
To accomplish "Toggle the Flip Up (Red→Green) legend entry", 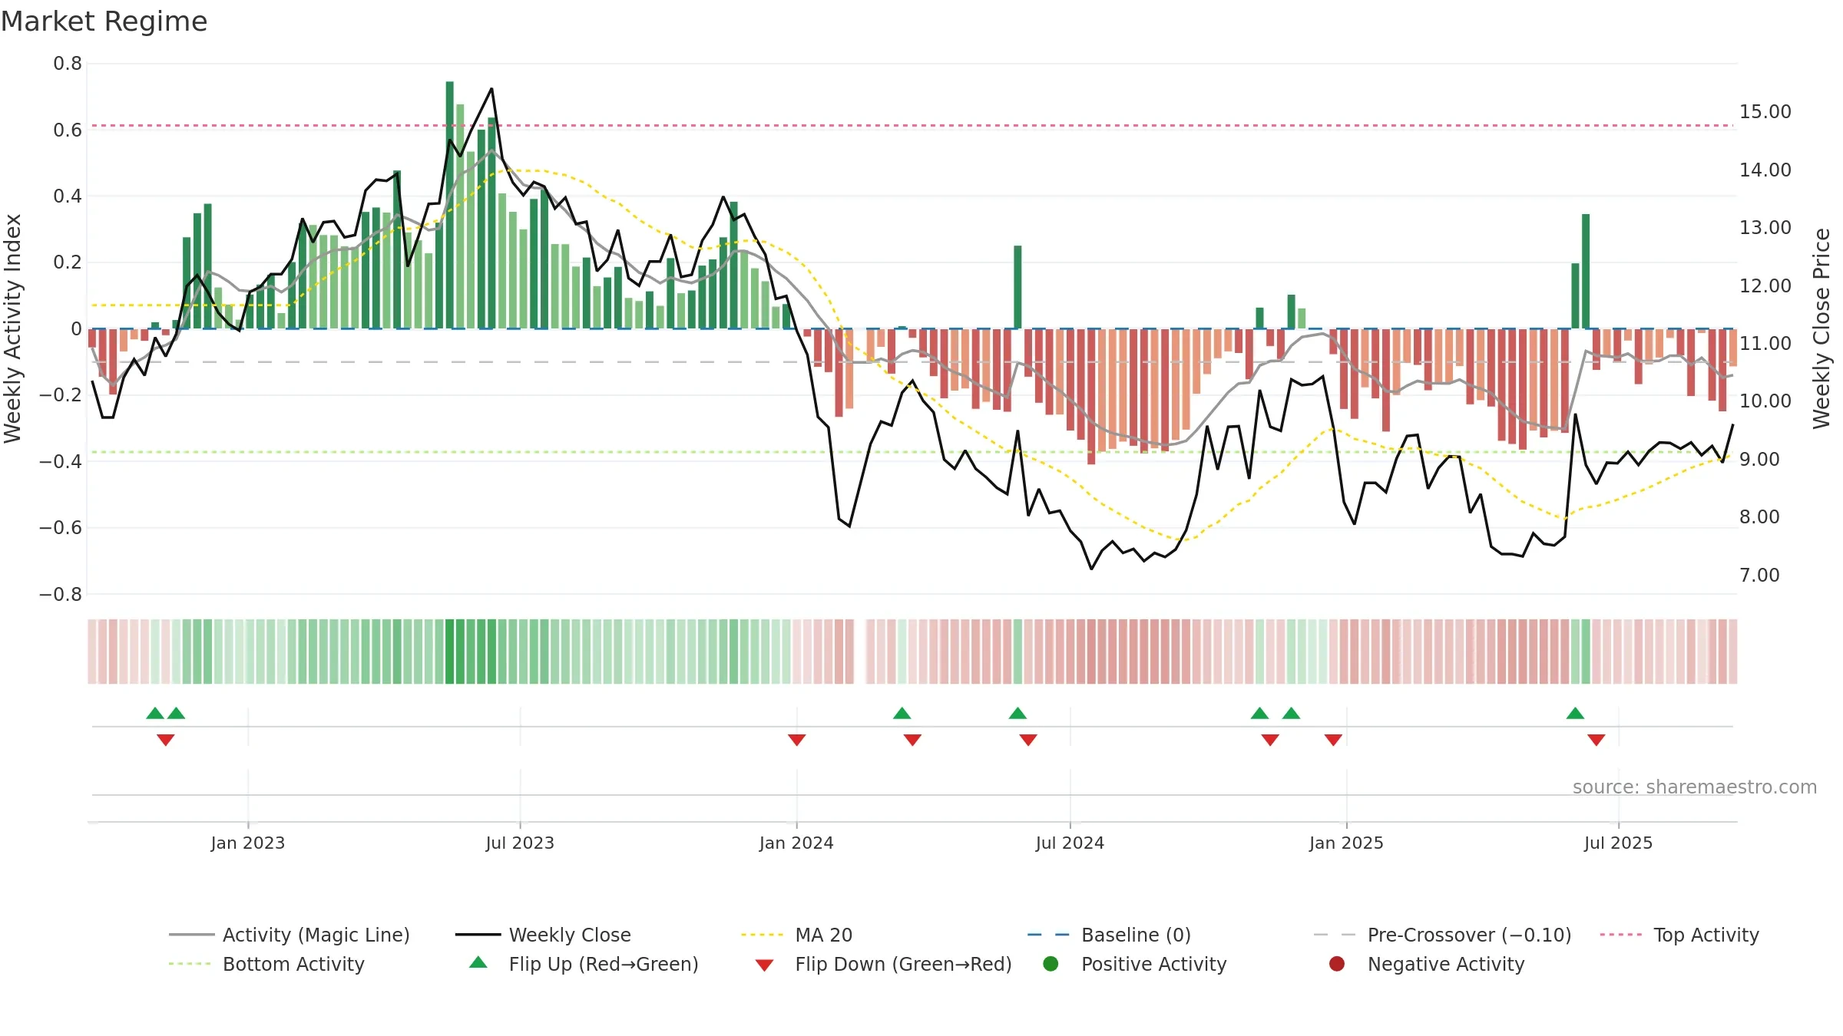I will tap(584, 964).
